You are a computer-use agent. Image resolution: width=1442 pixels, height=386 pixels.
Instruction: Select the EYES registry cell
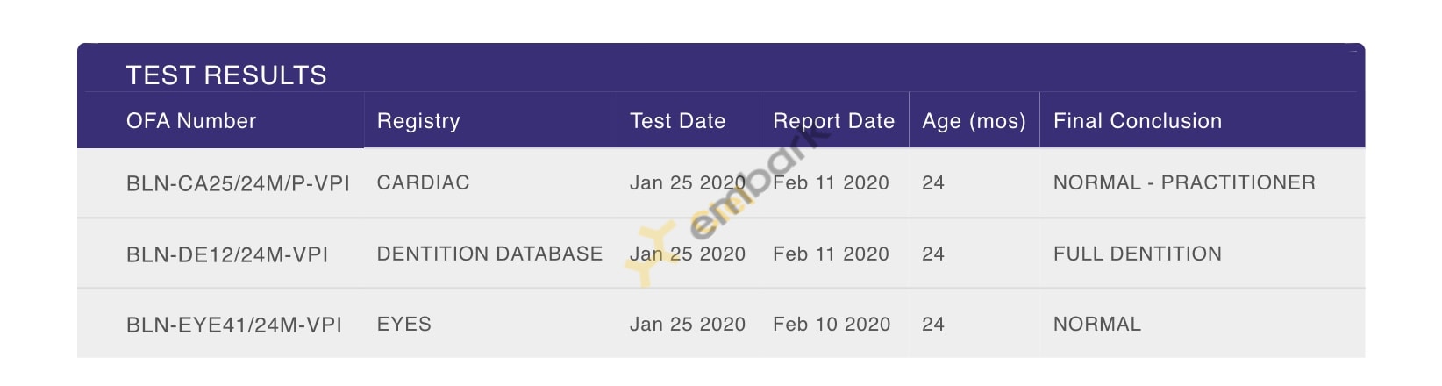(x=404, y=324)
